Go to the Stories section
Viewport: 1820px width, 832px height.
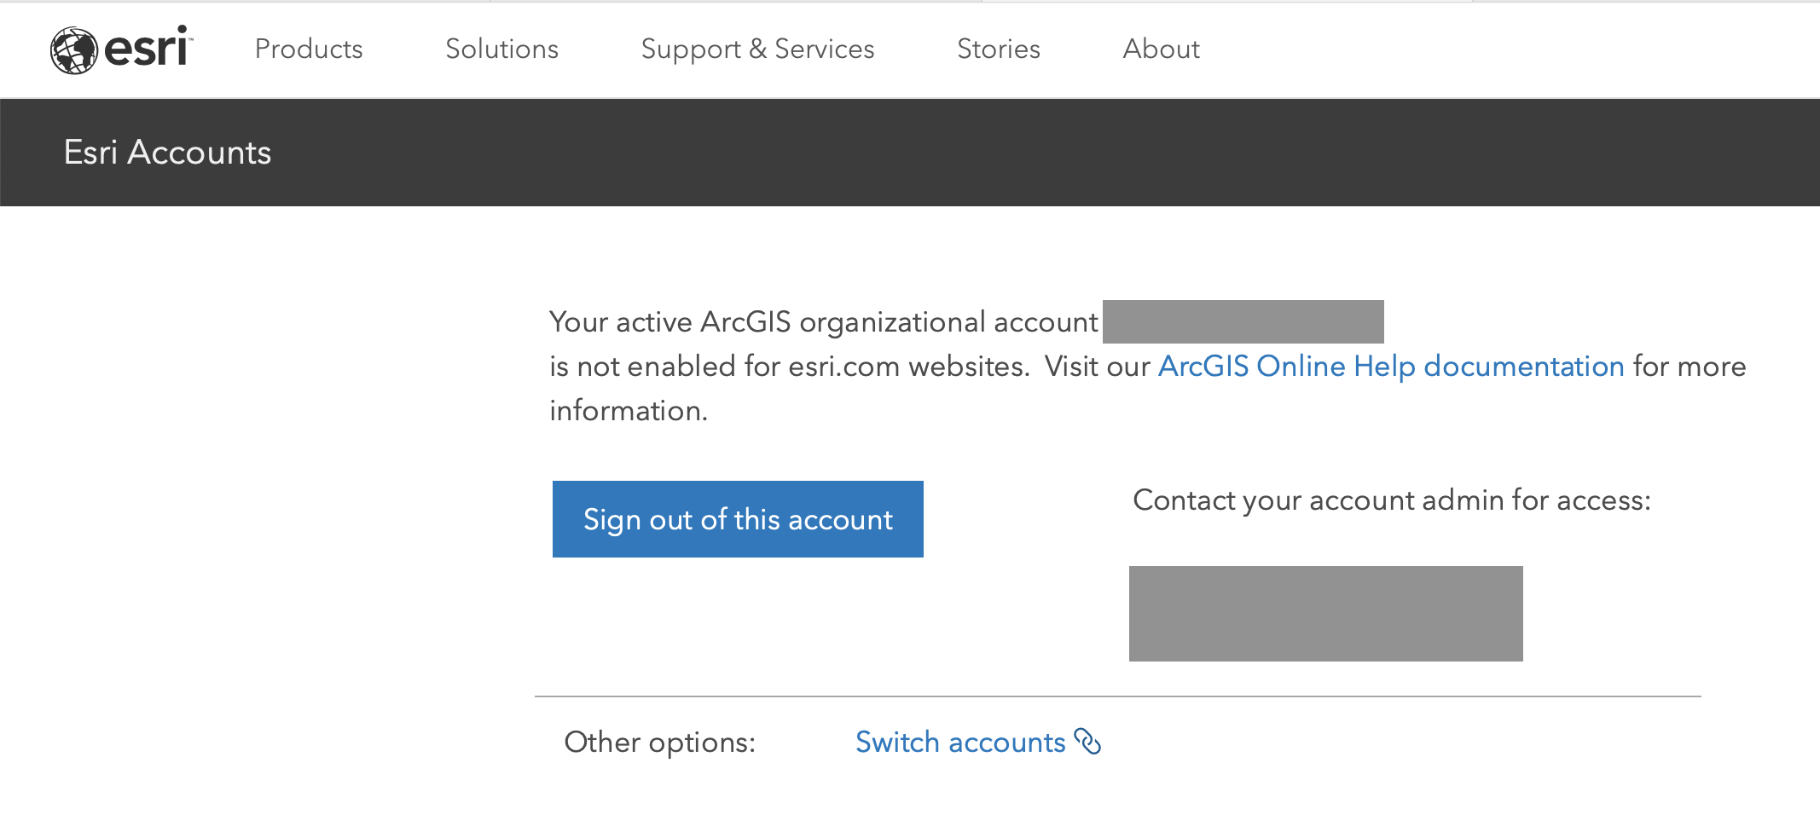pyautogui.click(x=998, y=49)
